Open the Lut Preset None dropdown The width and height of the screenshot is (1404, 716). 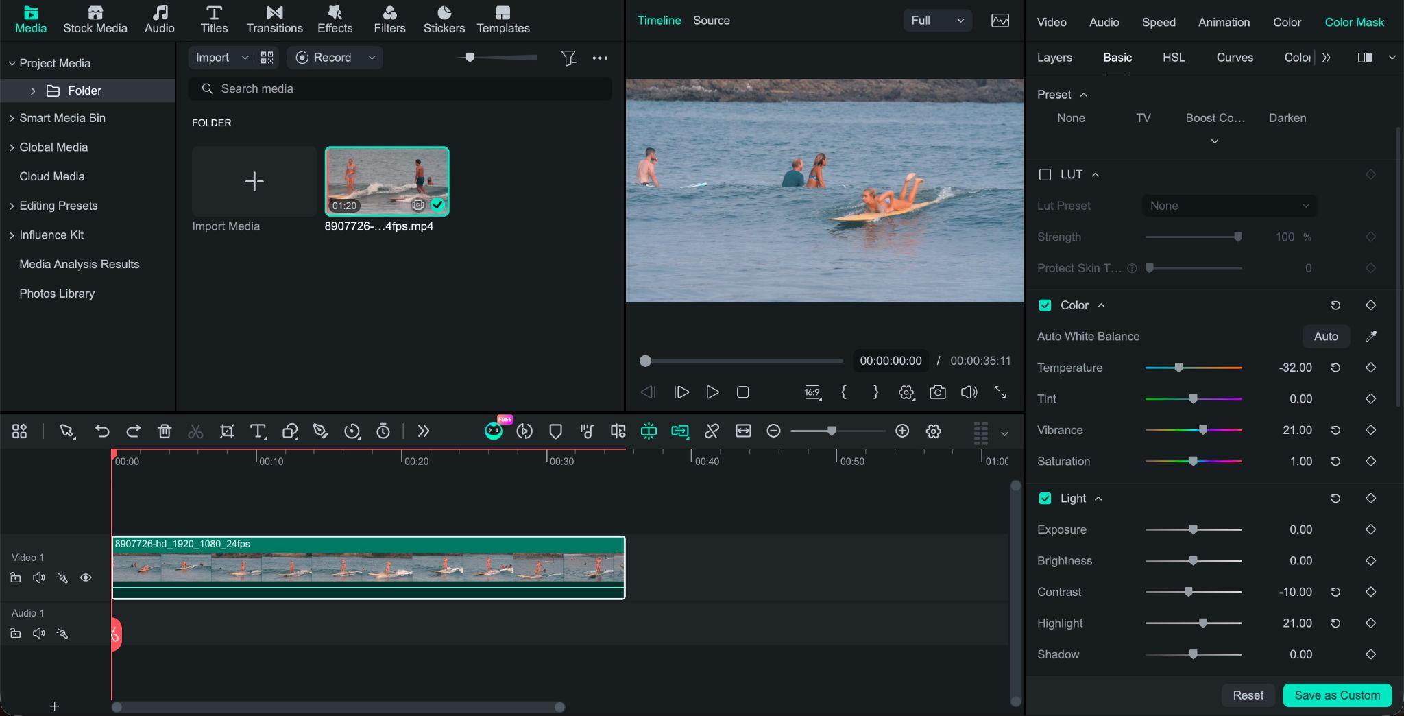click(x=1229, y=206)
